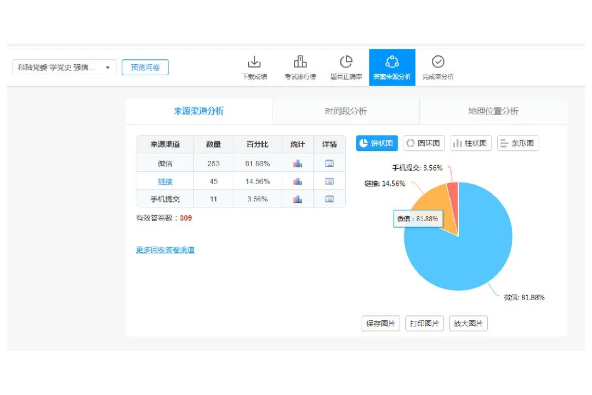592x395 pixels.
Task: Click the 保存图片 button
Action: pos(380,324)
